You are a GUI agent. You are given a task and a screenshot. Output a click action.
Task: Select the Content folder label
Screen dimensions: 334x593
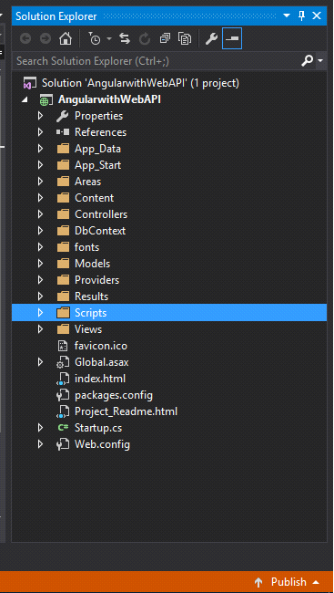tap(95, 198)
